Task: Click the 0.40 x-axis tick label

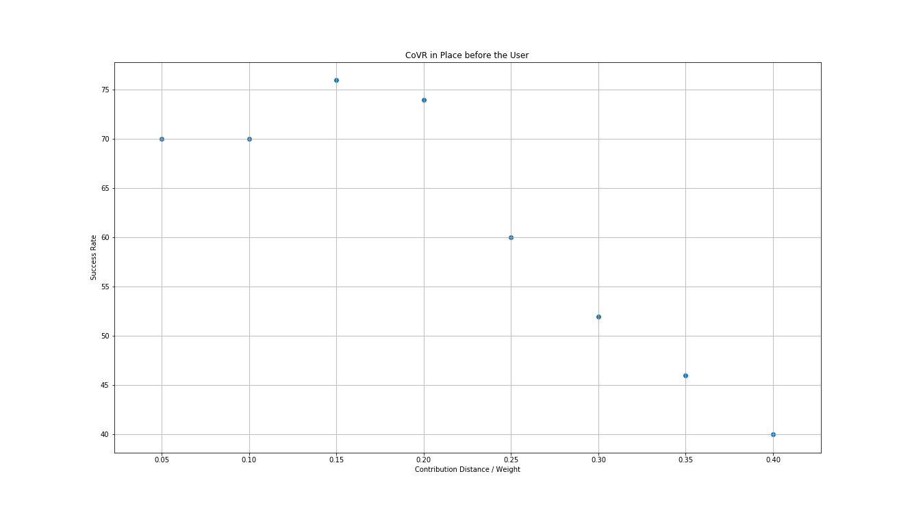Action: coord(773,460)
